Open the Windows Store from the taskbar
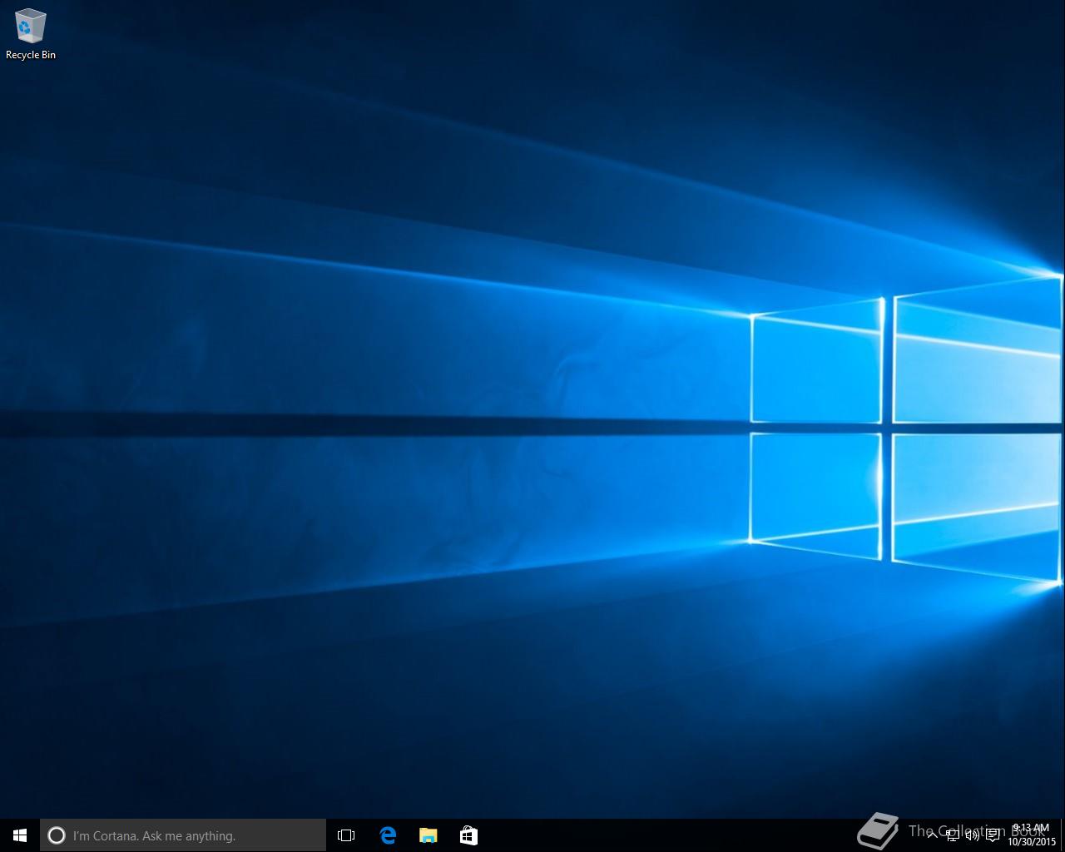 468,835
